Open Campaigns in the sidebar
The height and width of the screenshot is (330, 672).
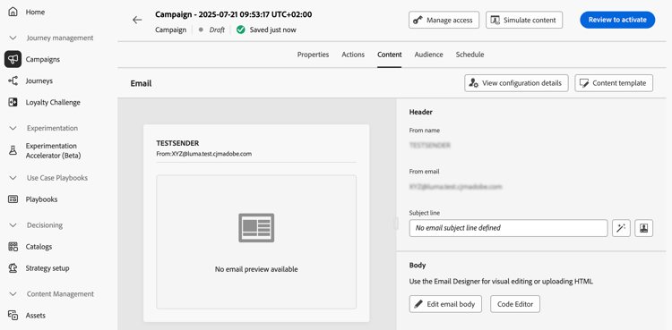pyautogui.click(x=42, y=60)
